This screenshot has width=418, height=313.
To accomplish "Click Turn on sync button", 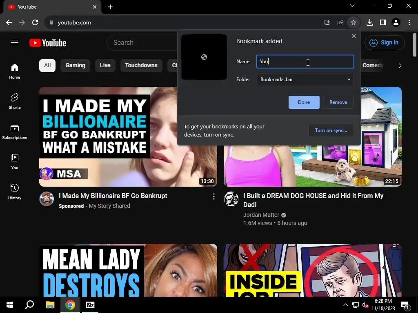I will 331,130.
